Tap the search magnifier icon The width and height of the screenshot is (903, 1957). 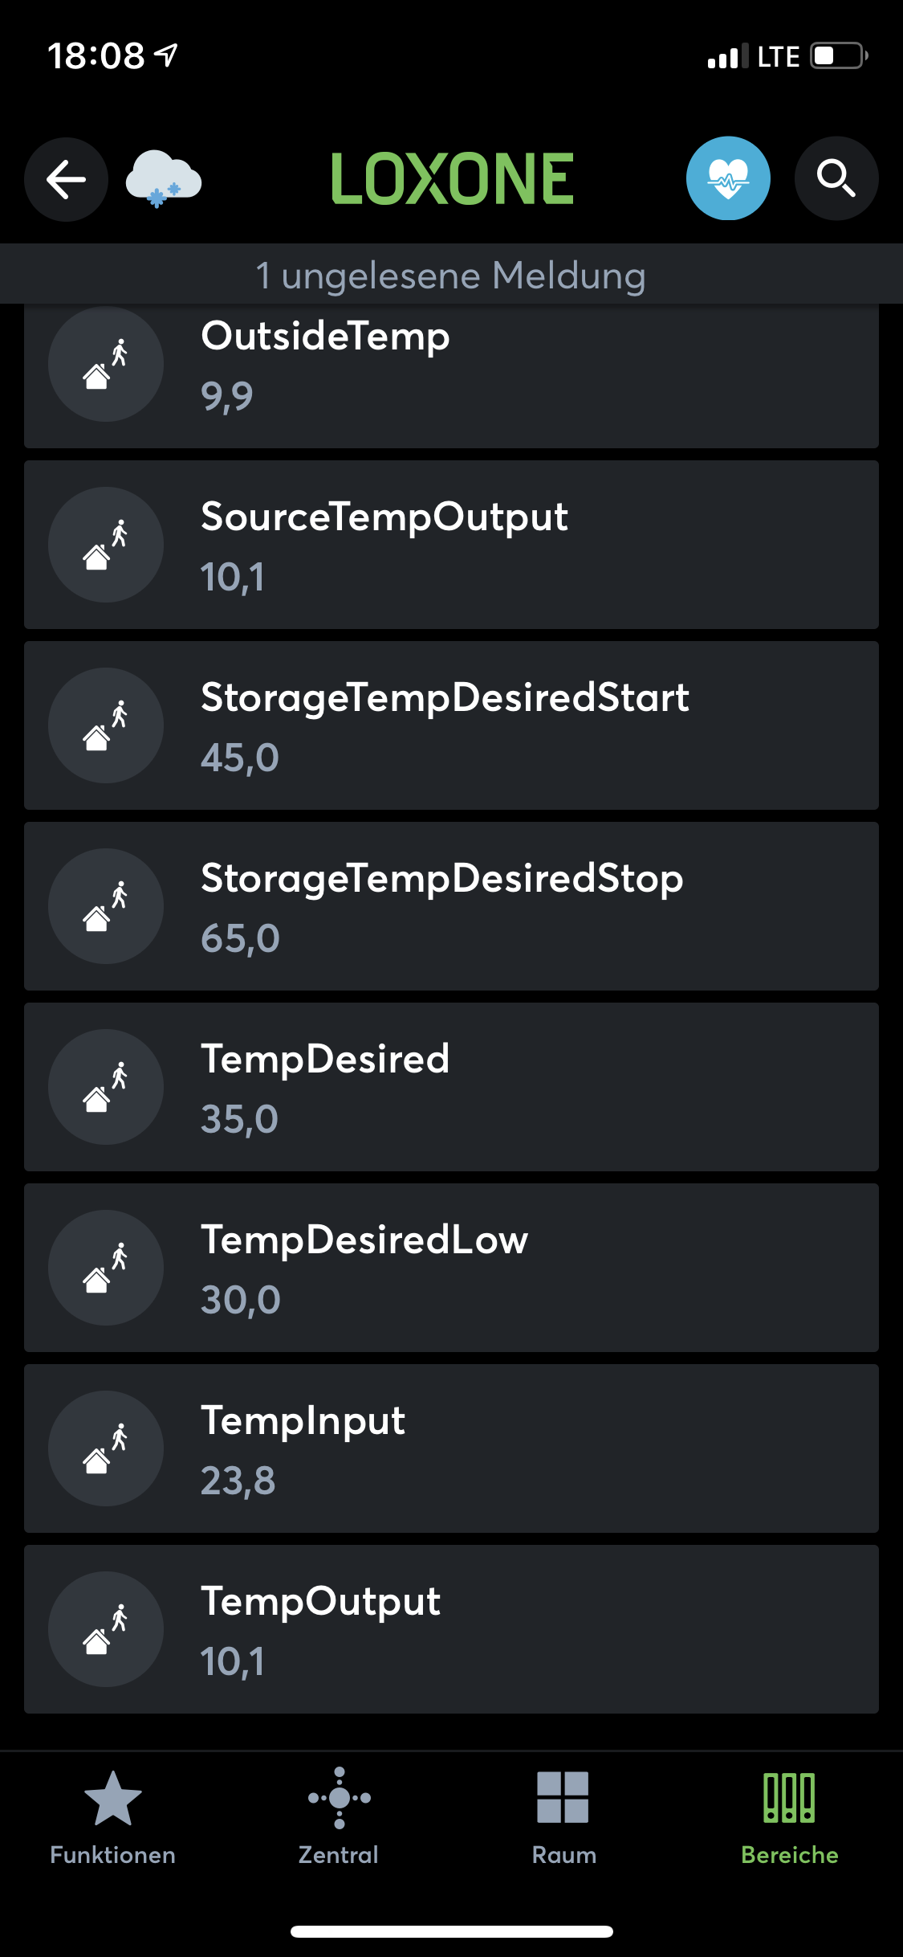coord(836,178)
